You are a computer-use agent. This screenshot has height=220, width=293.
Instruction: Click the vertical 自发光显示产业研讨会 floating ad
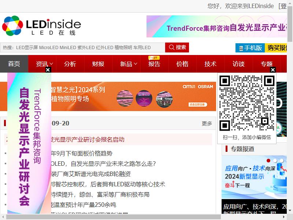(29, 143)
